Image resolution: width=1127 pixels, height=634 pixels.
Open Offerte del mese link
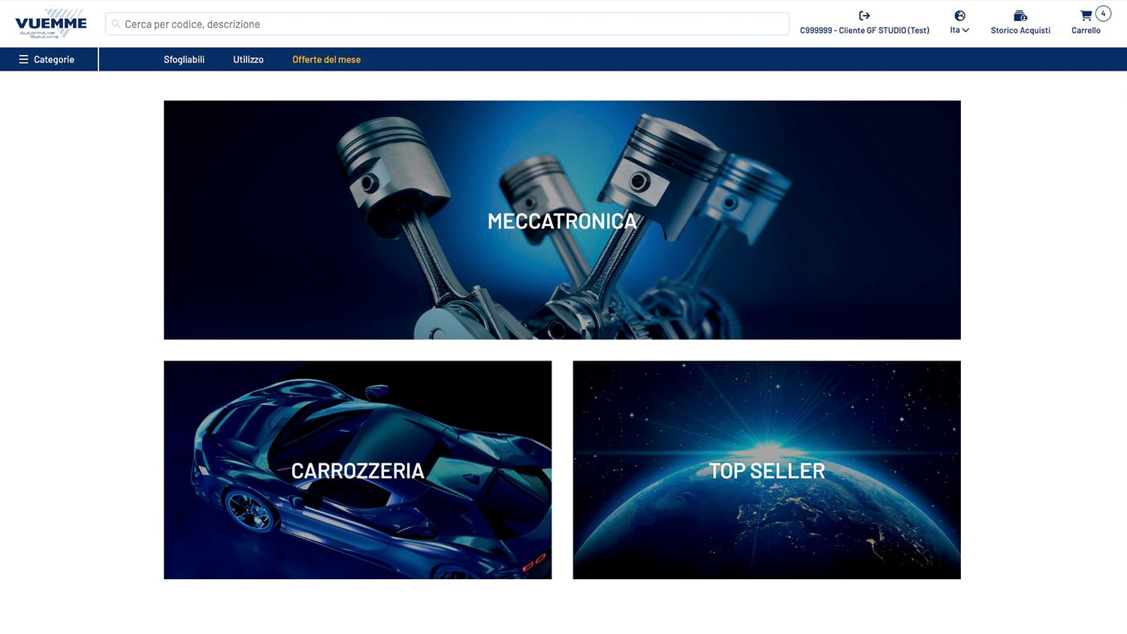pyautogui.click(x=326, y=59)
